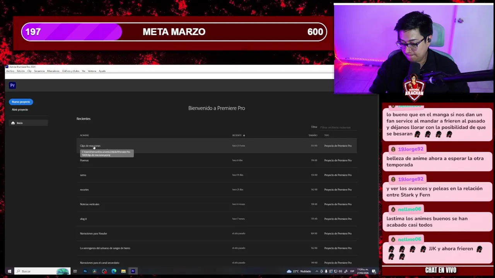Click the taskbar clock showing 11:24 a. m.

pos(363,271)
